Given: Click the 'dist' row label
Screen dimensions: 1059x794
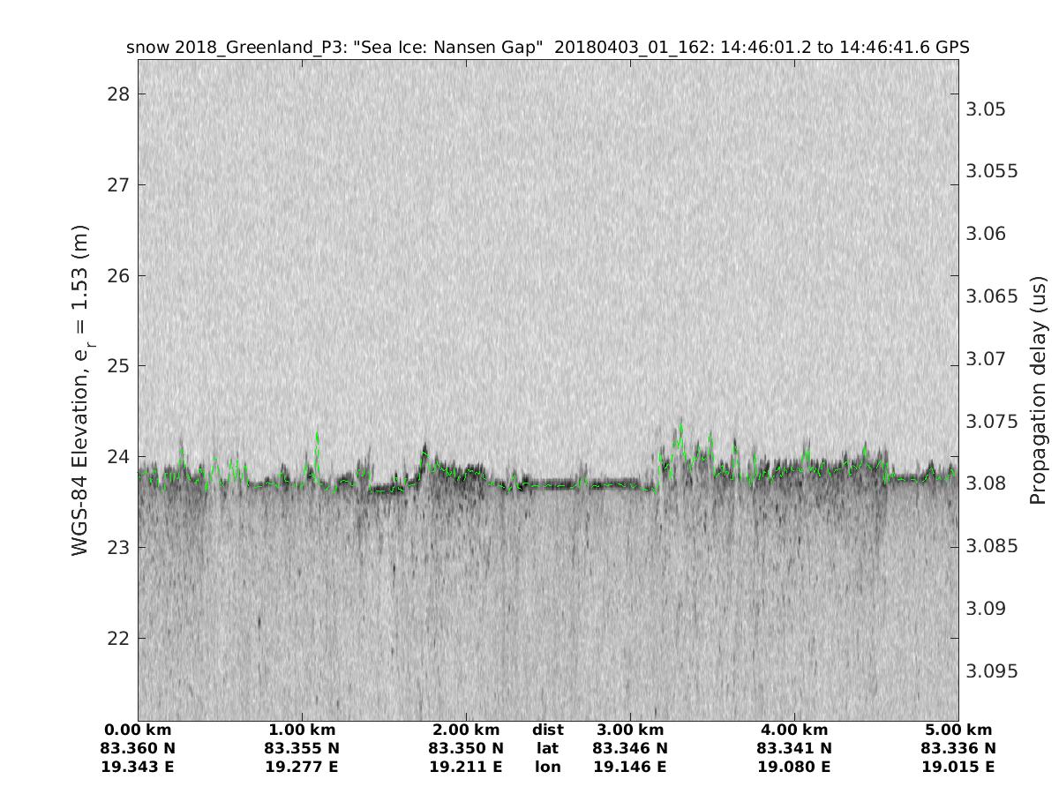Looking at the screenshot, I should click(x=548, y=730).
